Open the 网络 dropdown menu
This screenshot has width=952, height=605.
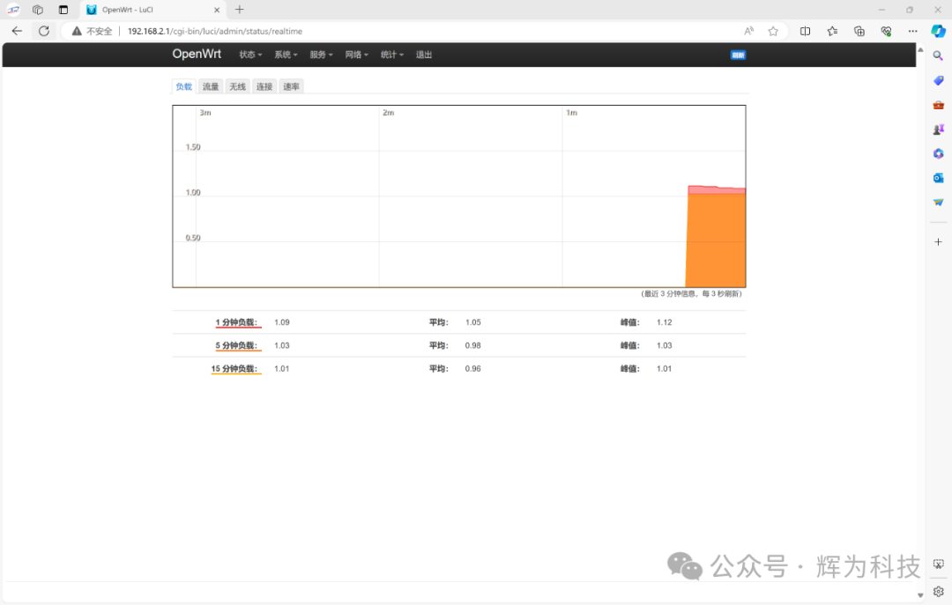(356, 54)
